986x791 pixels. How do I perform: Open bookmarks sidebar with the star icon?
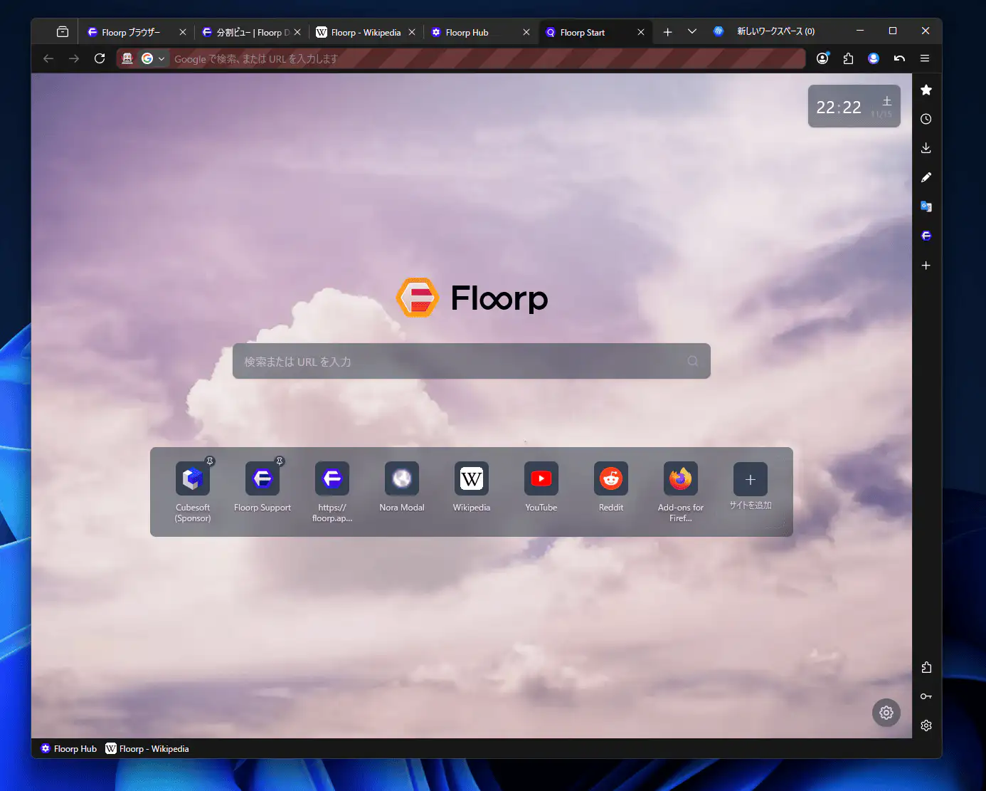coord(926,90)
